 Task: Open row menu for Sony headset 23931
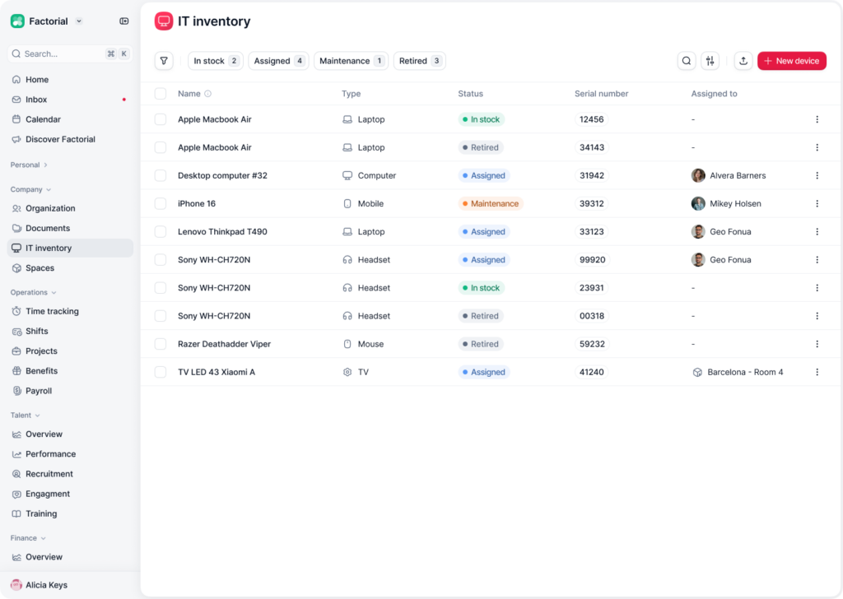click(x=817, y=288)
